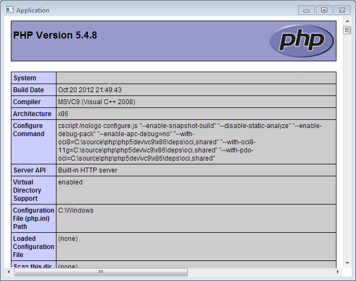The width and height of the screenshot is (356, 281).
Task: Click the Compiler MSVC9 value text
Action: tap(96, 102)
